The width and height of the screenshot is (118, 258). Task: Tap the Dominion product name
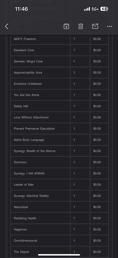pyautogui.click(x=20, y=162)
